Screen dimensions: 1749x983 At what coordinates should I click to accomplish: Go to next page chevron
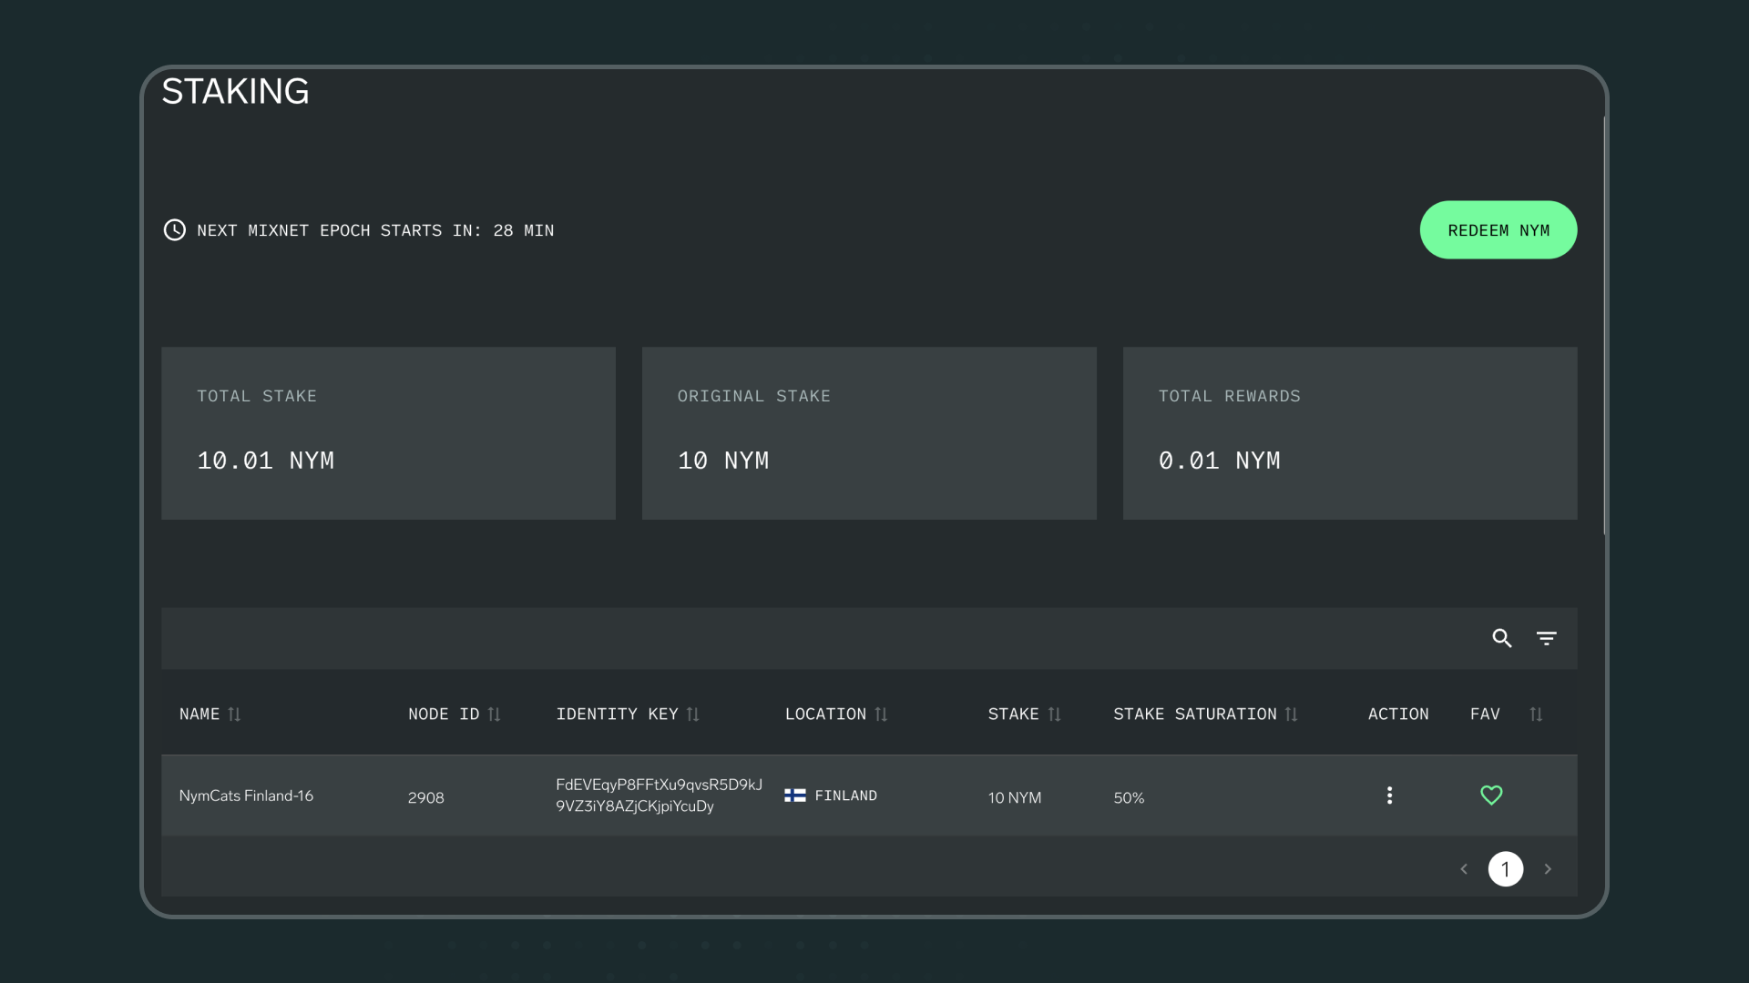(x=1548, y=869)
